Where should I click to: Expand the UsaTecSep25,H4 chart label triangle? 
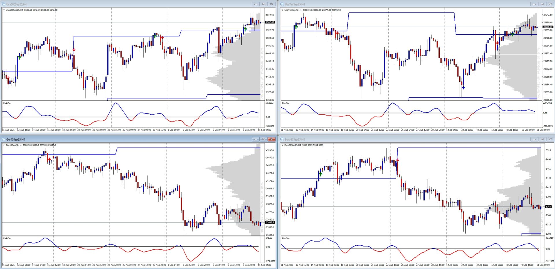282,10
